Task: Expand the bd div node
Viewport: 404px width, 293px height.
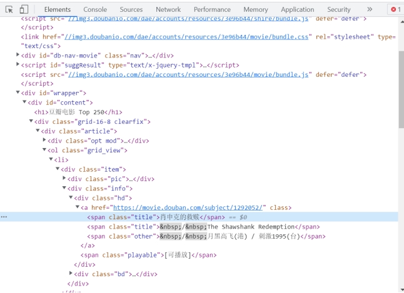Action: [x=71, y=273]
